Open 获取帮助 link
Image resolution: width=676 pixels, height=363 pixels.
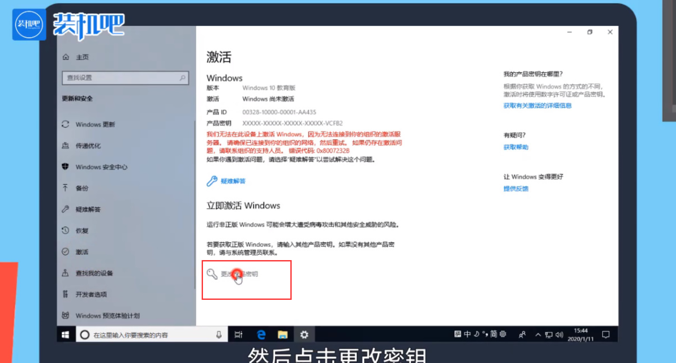pyautogui.click(x=516, y=147)
